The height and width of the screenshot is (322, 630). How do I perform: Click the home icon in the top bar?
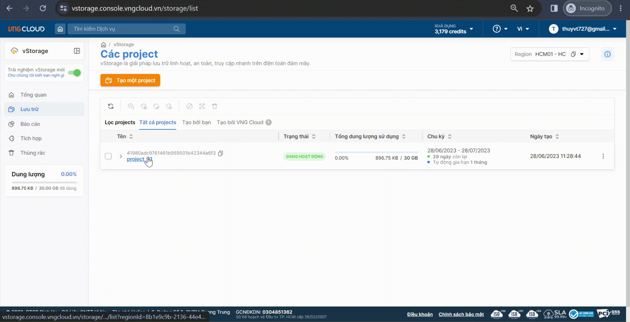tap(60, 29)
